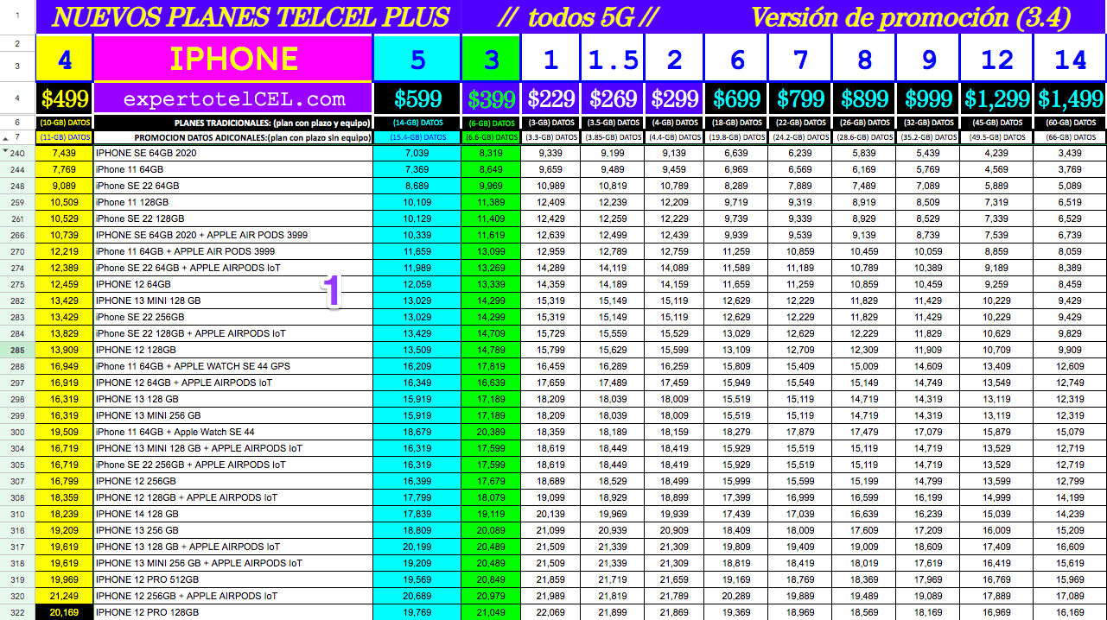
Task: Select the cyan 7,369 cell for iPhone 11 64GB
Action: [x=417, y=169]
